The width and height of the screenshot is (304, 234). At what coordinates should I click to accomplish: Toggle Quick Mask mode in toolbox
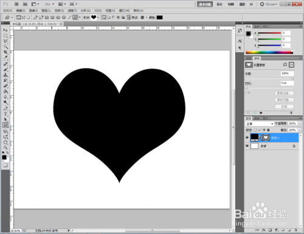pos(5,165)
